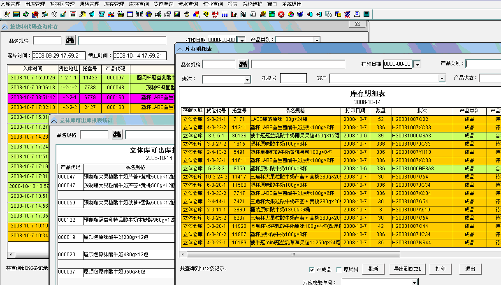This screenshot has width=501, height=285.
Task: Click the 刷新 button
Action: coord(373,269)
